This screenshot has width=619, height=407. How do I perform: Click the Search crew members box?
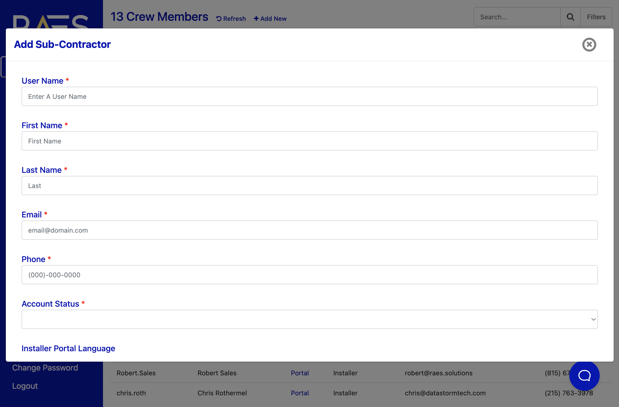pyautogui.click(x=517, y=17)
